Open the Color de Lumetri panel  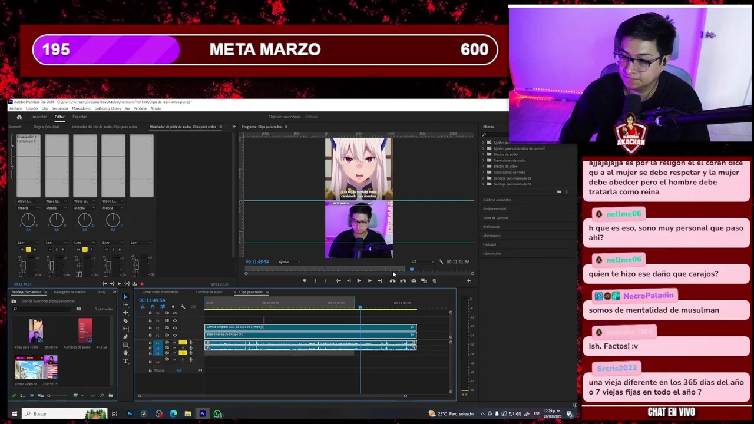[495, 218]
